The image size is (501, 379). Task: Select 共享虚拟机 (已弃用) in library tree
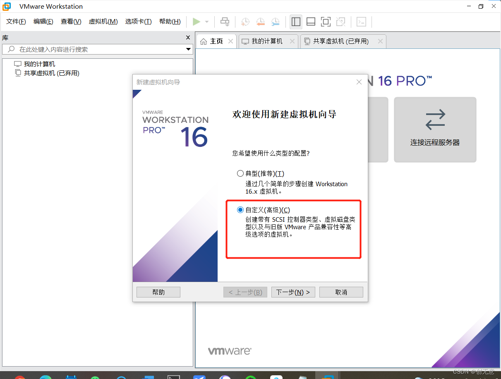(52, 73)
